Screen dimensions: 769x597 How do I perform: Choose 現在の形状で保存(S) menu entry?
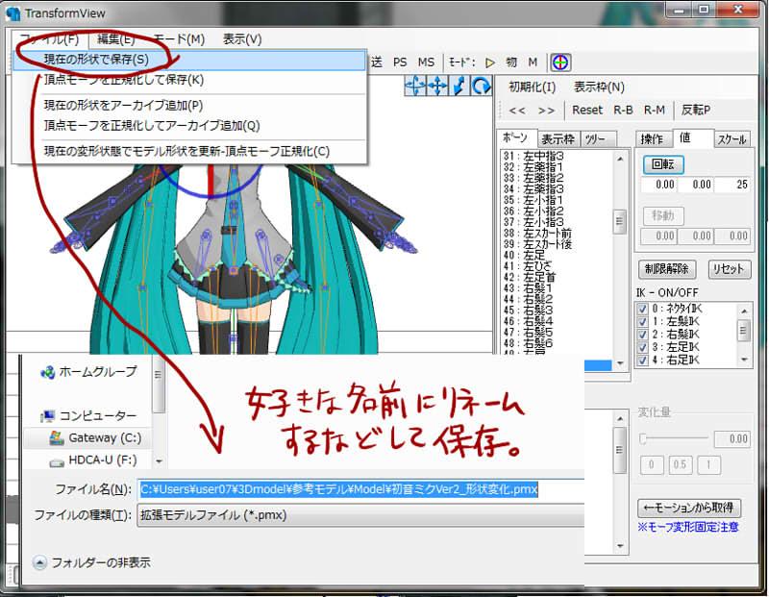point(189,60)
